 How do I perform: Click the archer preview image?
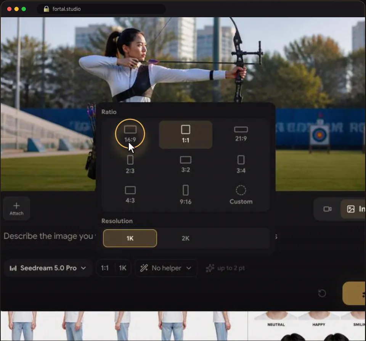(x=183, y=61)
